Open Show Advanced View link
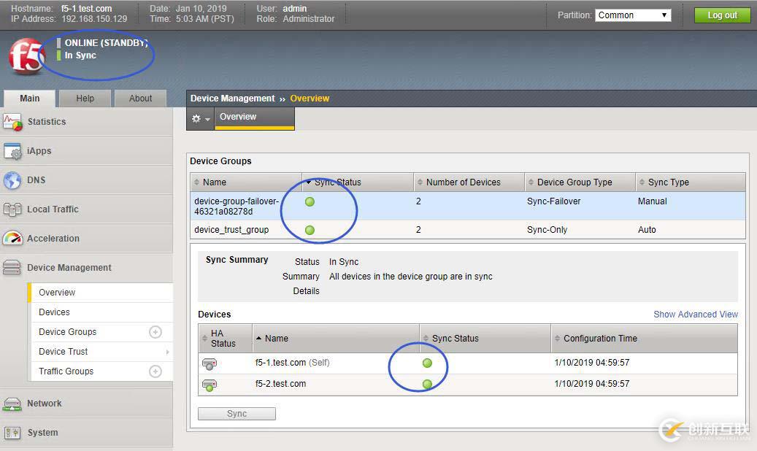Viewport: 757px width, 451px height. (695, 315)
